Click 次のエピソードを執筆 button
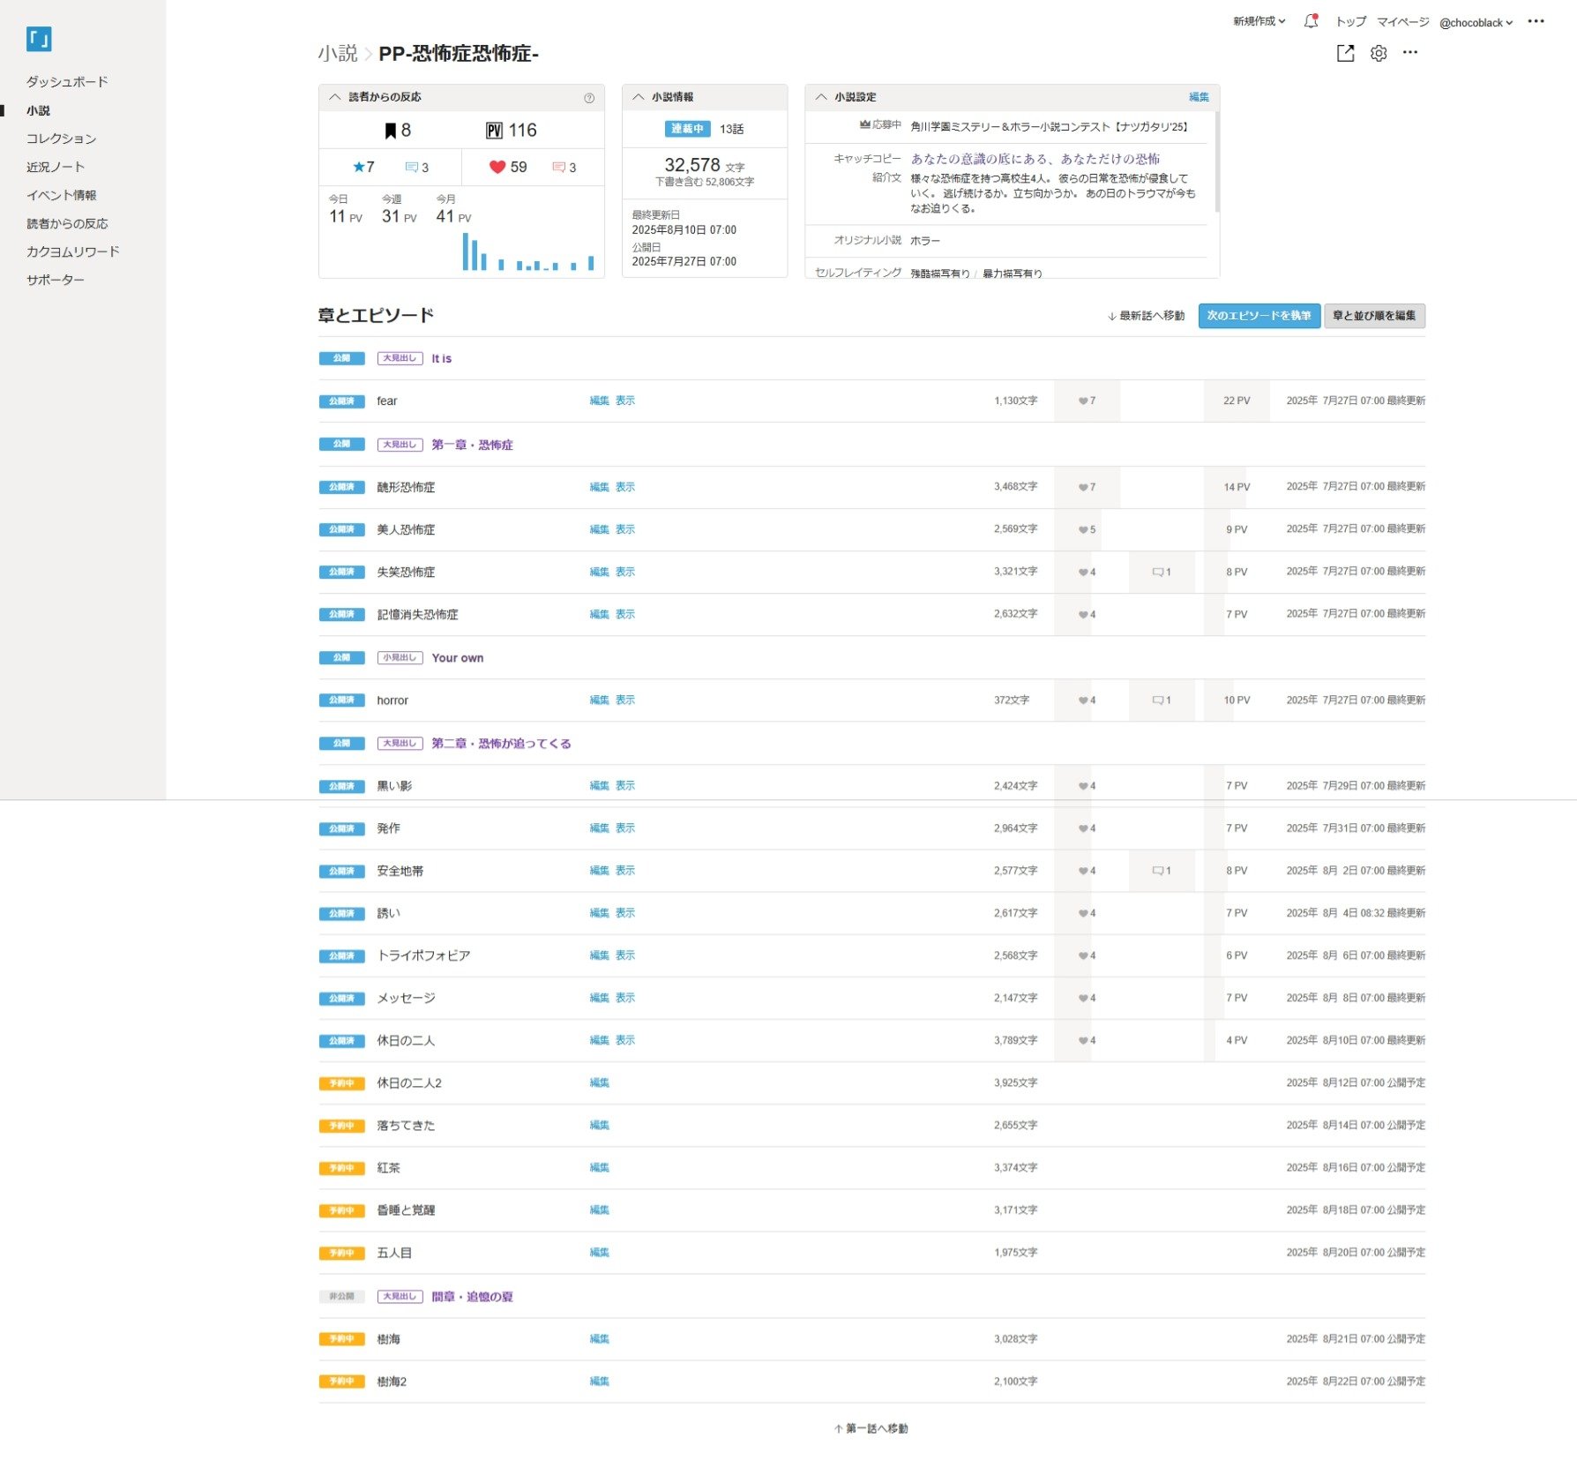Viewport: 1577px width, 1468px height. coord(1259,316)
